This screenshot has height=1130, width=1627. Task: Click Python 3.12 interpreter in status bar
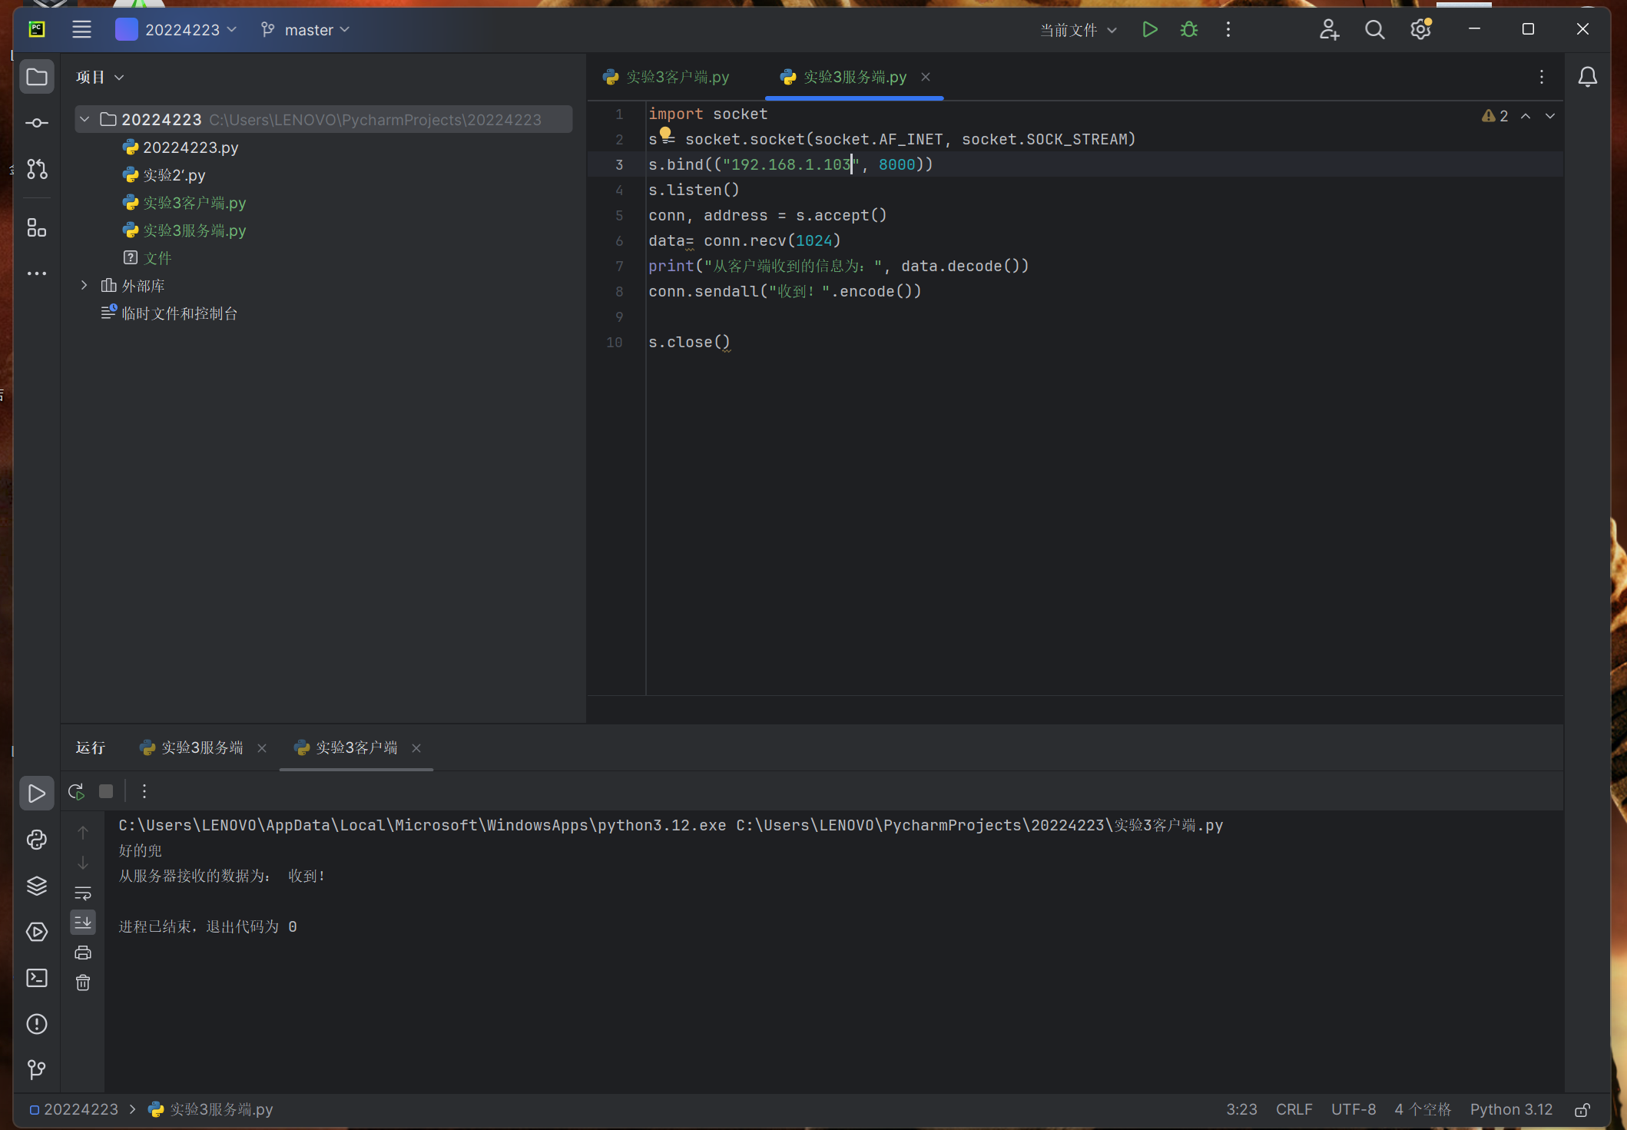(x=1511, y=1110)
